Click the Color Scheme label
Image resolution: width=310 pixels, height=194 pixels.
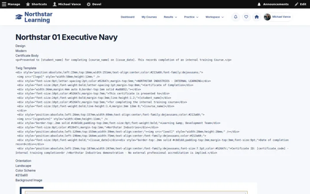click(x=26, y=171)
